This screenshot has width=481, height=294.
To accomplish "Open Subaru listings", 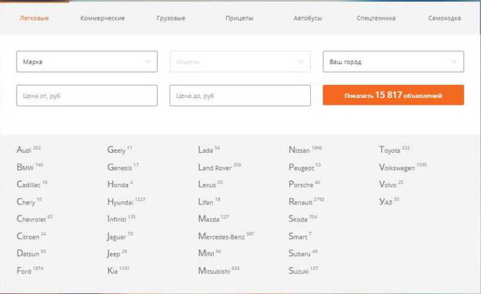I will coord(299,254).
